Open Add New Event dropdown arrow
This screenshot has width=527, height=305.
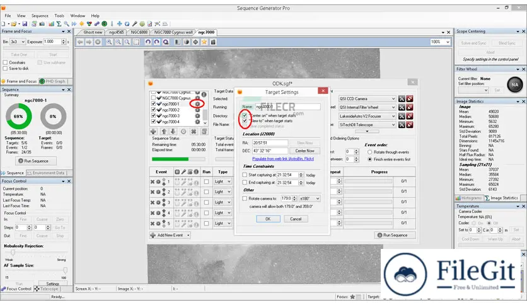[188, 235]
